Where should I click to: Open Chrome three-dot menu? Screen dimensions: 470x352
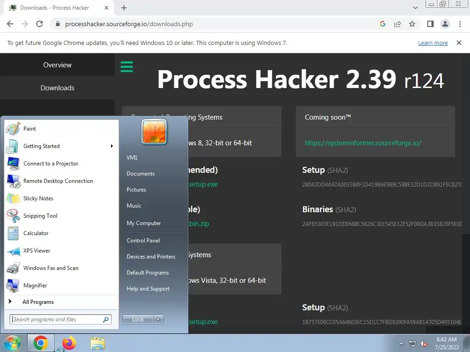tap(460, 24)
